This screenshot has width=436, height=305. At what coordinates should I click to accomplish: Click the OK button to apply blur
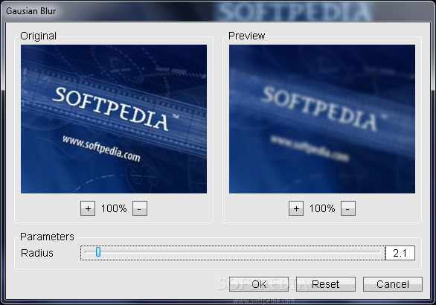[259, 284]
